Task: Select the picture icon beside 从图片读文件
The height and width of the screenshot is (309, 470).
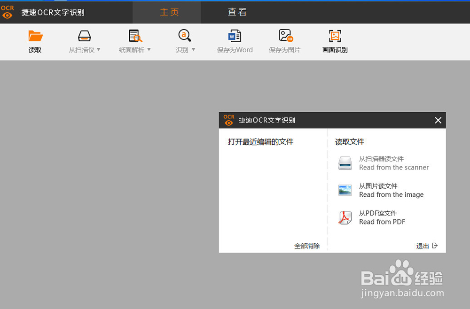Action: [x=345, y=190]
